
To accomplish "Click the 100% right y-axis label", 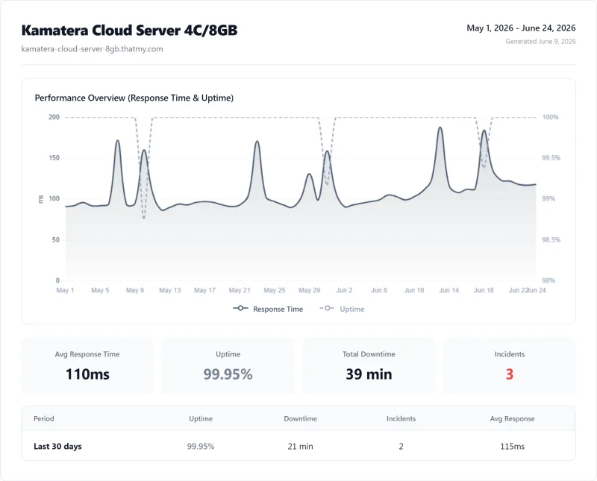I will [x=550, y=117].
